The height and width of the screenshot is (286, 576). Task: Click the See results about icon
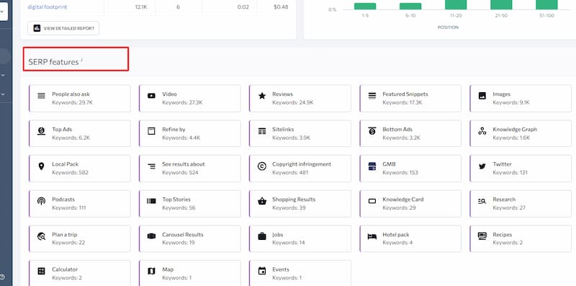coord(151,166)
